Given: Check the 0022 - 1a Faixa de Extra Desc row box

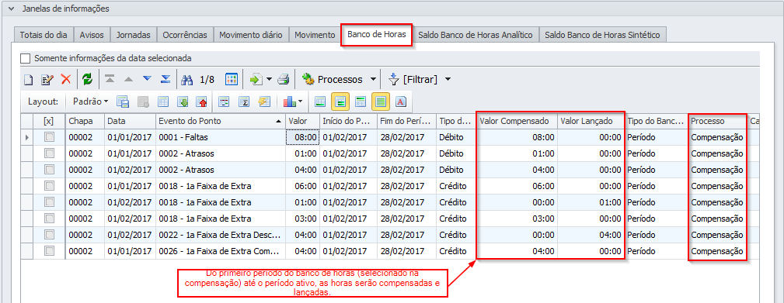Looking at the screenshot, I should [49, 235].
